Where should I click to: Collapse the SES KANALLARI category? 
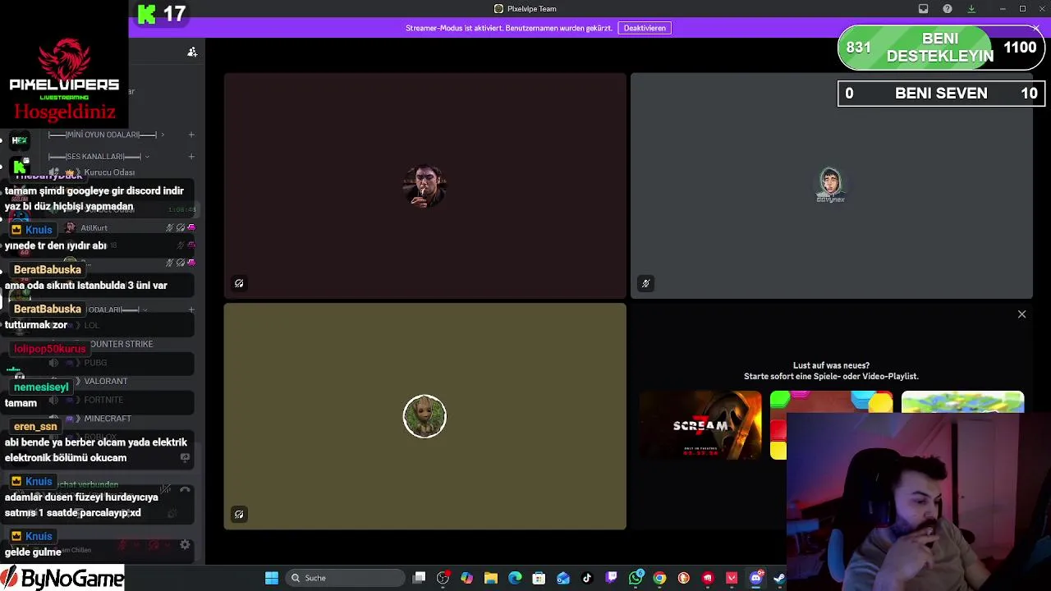tap(99, 156)
